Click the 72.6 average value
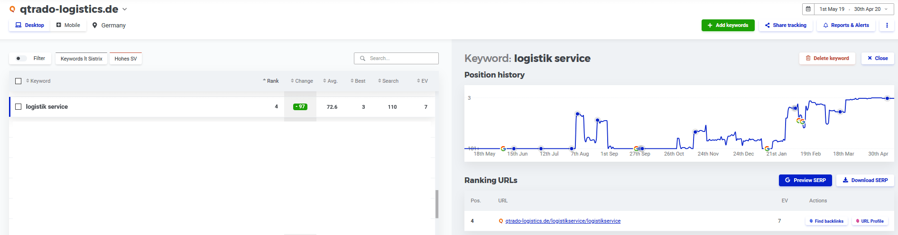The image size is (898, 235). coord(332,107)
